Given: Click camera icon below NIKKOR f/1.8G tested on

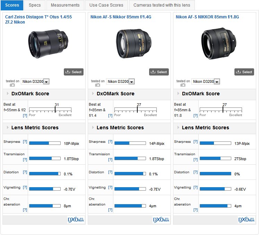Looking at the screenshot, I should point(183,85).
